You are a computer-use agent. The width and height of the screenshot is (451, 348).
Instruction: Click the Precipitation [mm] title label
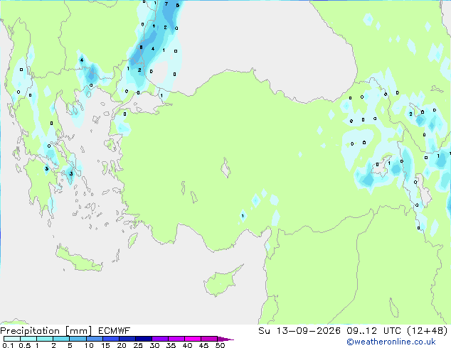point(46,331)
